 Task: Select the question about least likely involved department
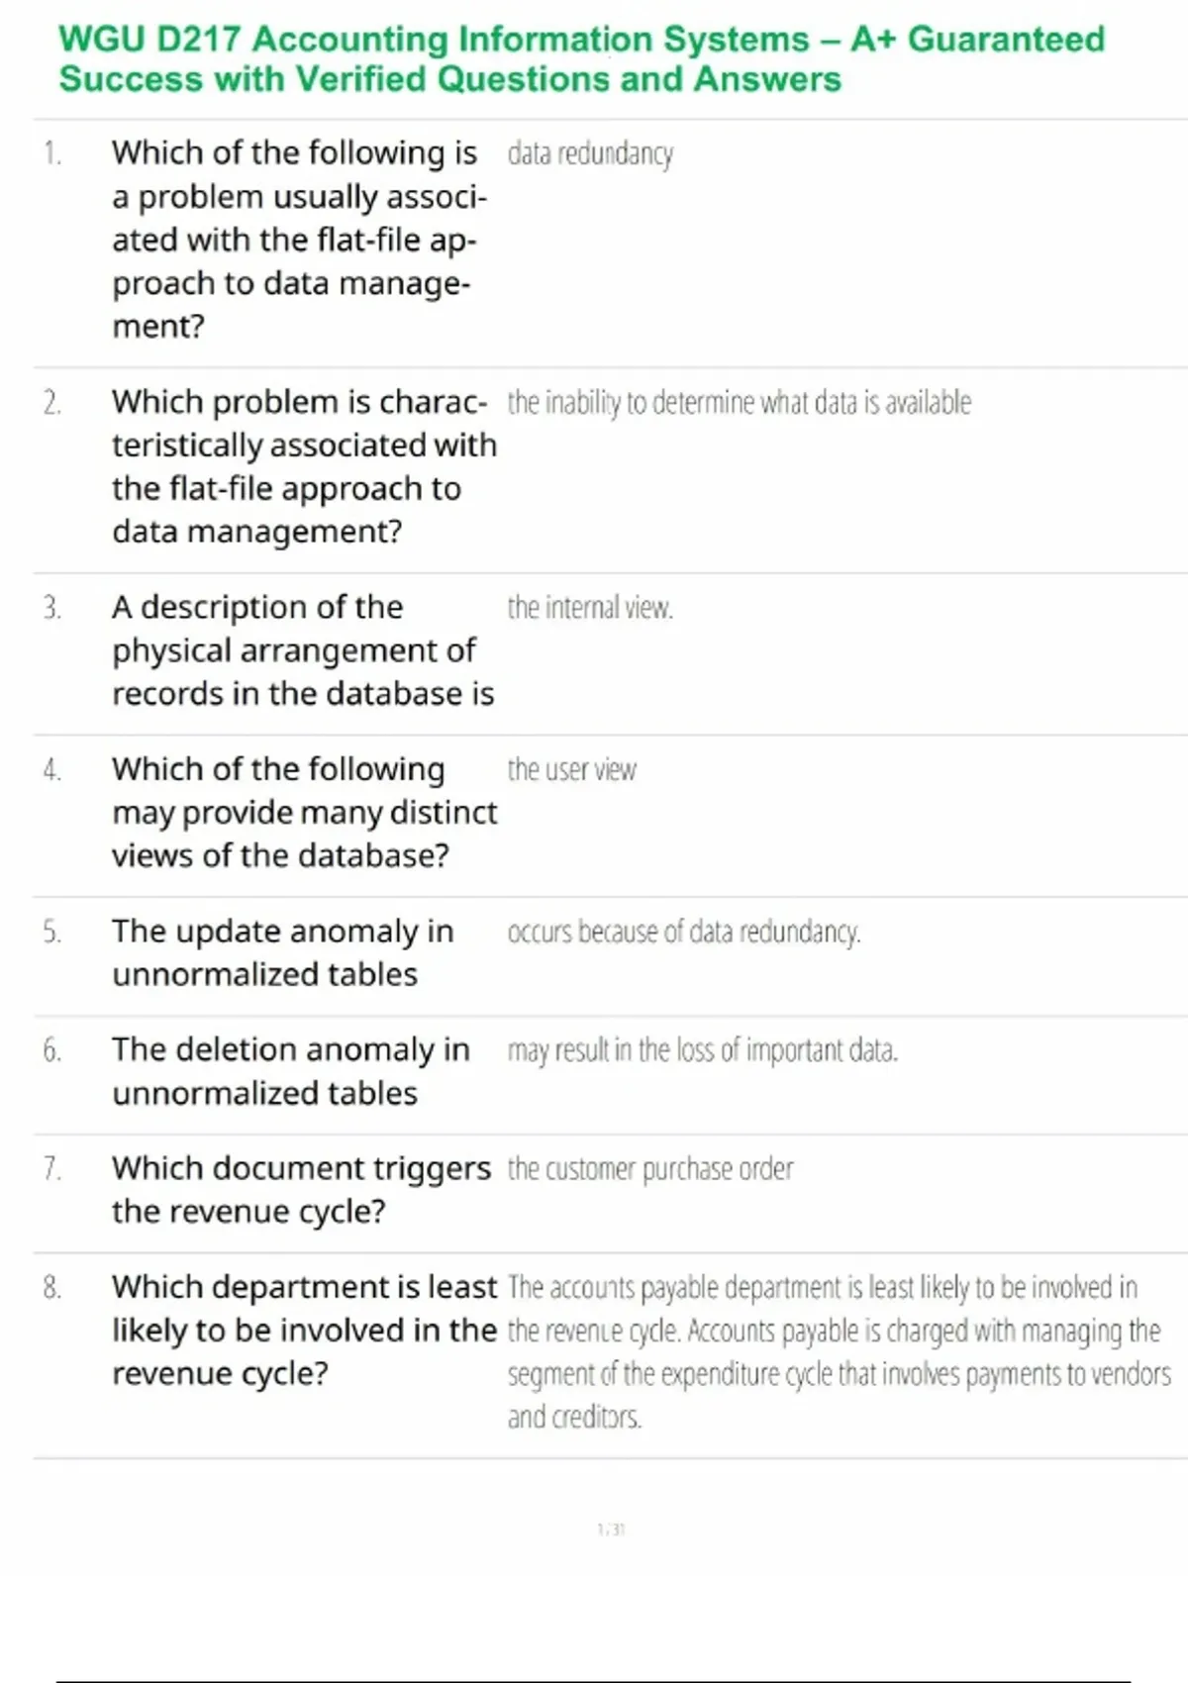pos(304,1330)
